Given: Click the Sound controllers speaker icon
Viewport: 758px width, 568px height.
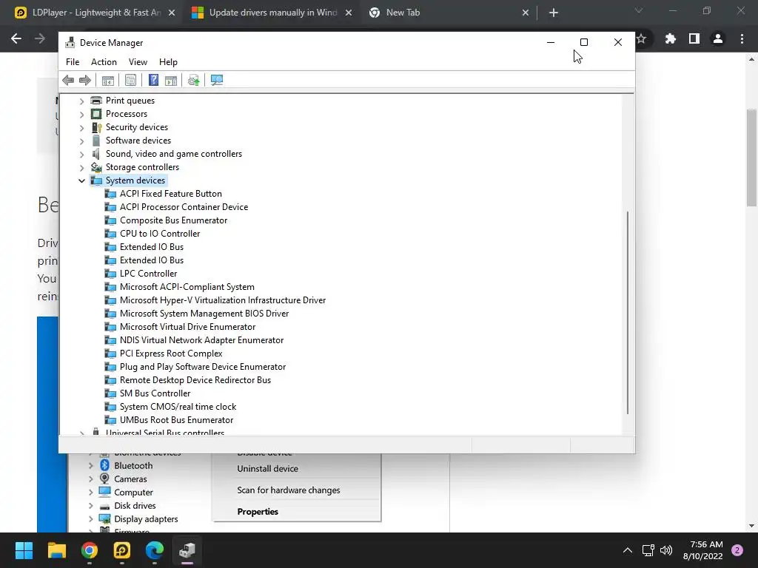Looking at the screenshot, I should pos(96,154).
